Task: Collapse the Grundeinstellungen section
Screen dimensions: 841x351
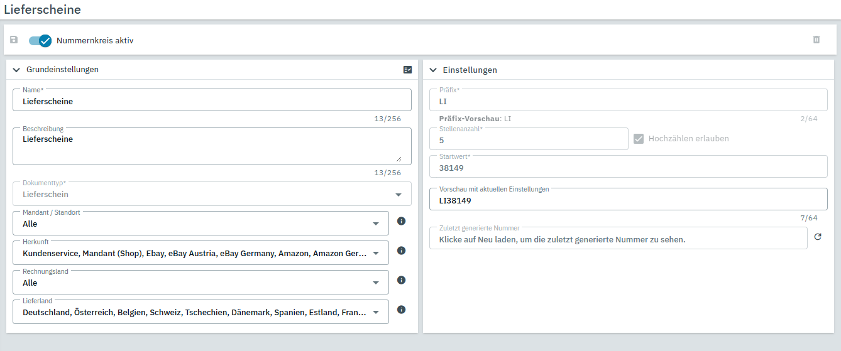Action: tap(16, 70)
